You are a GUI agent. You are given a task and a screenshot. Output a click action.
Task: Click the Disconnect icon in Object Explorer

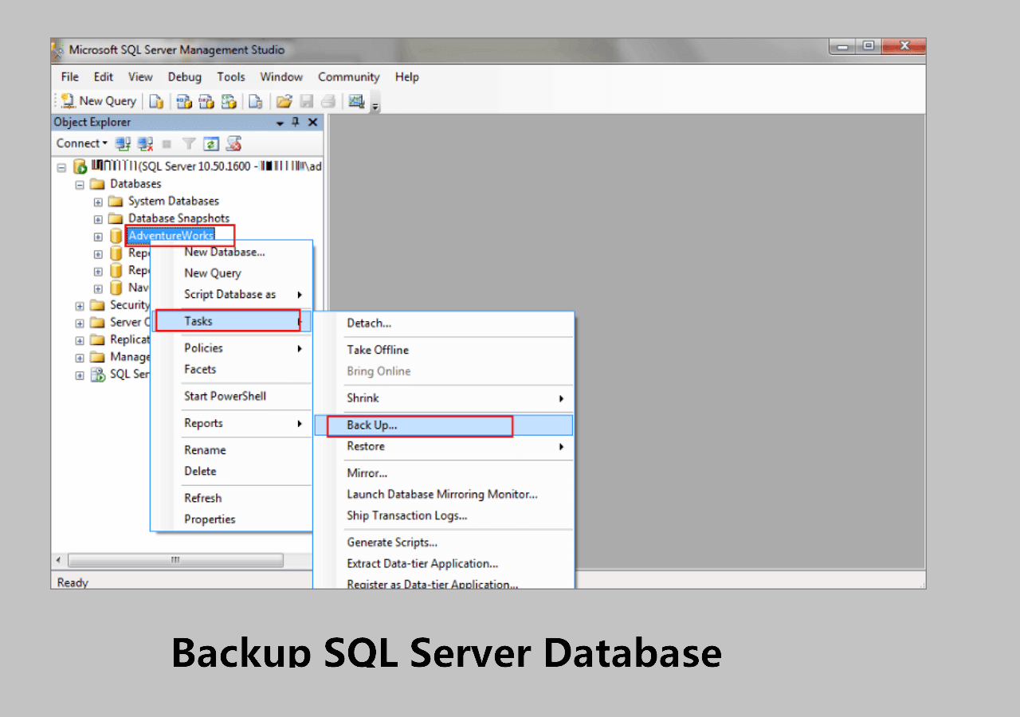[x=145, y=144]
